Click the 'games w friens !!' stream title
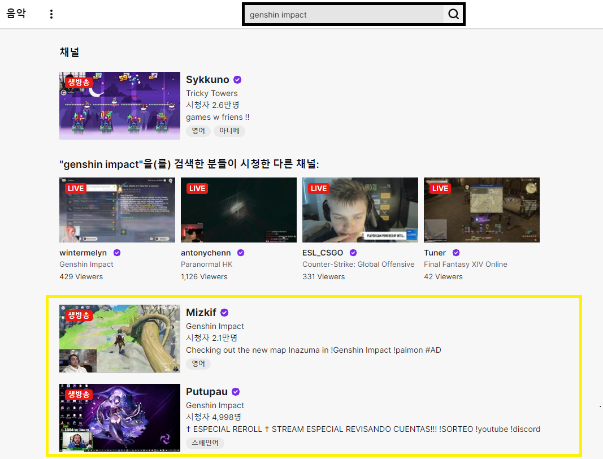This screenshot has width=603, height=459. [218, 118]
